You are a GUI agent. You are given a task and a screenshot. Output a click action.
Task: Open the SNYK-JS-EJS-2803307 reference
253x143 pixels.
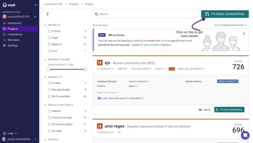click(x=191, y=69)
